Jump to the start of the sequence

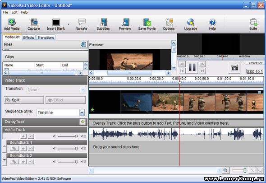pyautogui.click(x=182, y=70)
